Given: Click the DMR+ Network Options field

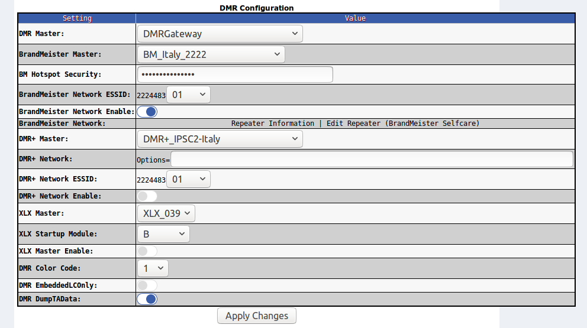Looking at the screenshot, I should coord(372,159).
